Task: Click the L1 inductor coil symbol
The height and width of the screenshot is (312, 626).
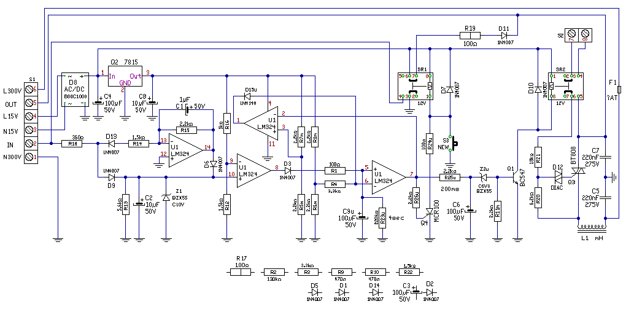Action: coord(592,227)
